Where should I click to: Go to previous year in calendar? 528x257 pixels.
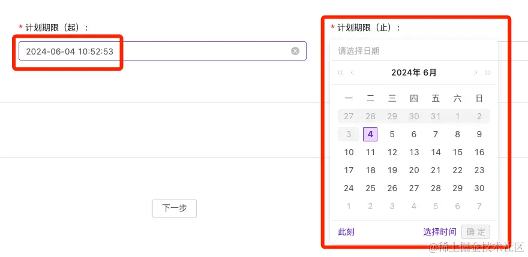(x=340, y=72)
